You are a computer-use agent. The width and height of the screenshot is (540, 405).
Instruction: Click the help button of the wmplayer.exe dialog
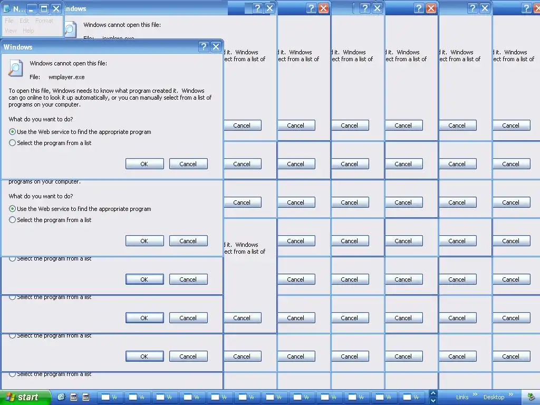coord(204,46)
